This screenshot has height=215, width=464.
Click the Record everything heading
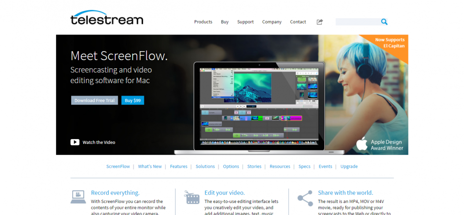pyautogui.click(x=115, y=193)
